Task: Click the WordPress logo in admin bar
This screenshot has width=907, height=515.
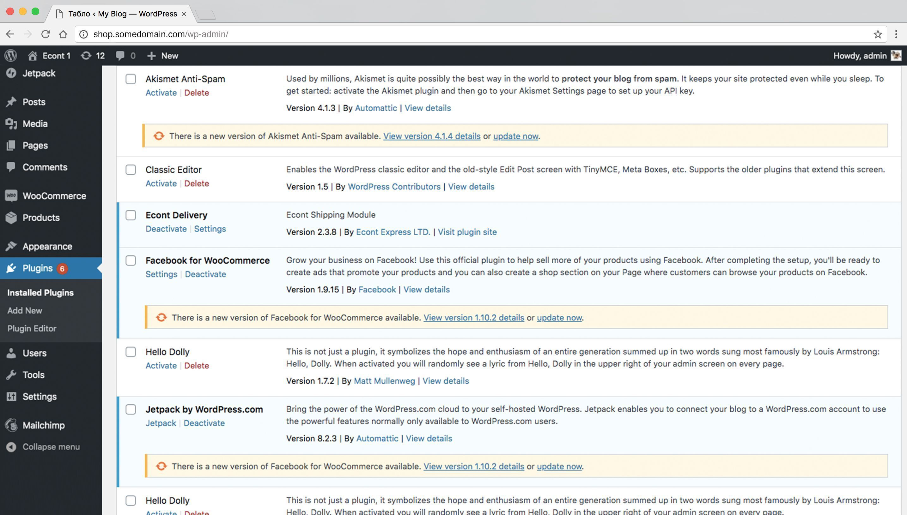Action: (11, 56)
